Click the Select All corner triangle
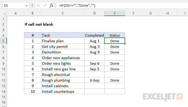Viewport: 188px width, 107px height. [5, 13]
